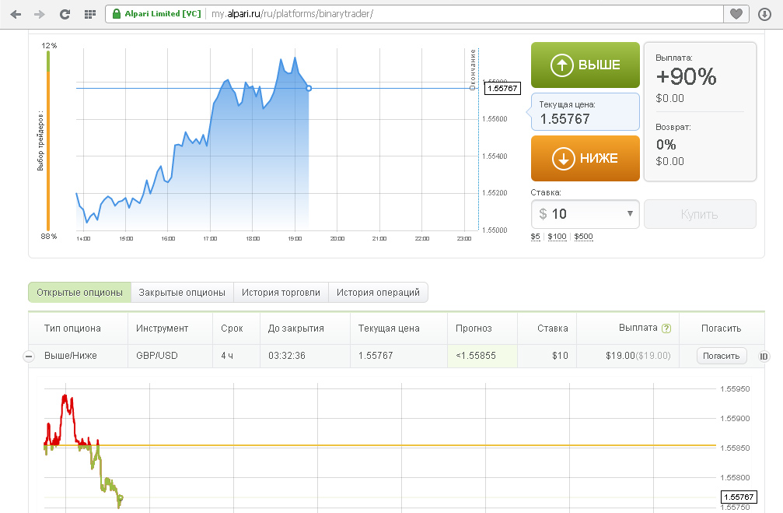
Task: Open the downloads arrow icon
Action: (x=764, y=14)
